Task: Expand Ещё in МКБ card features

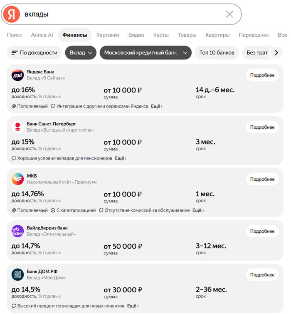Action: (x=198, y=210)
